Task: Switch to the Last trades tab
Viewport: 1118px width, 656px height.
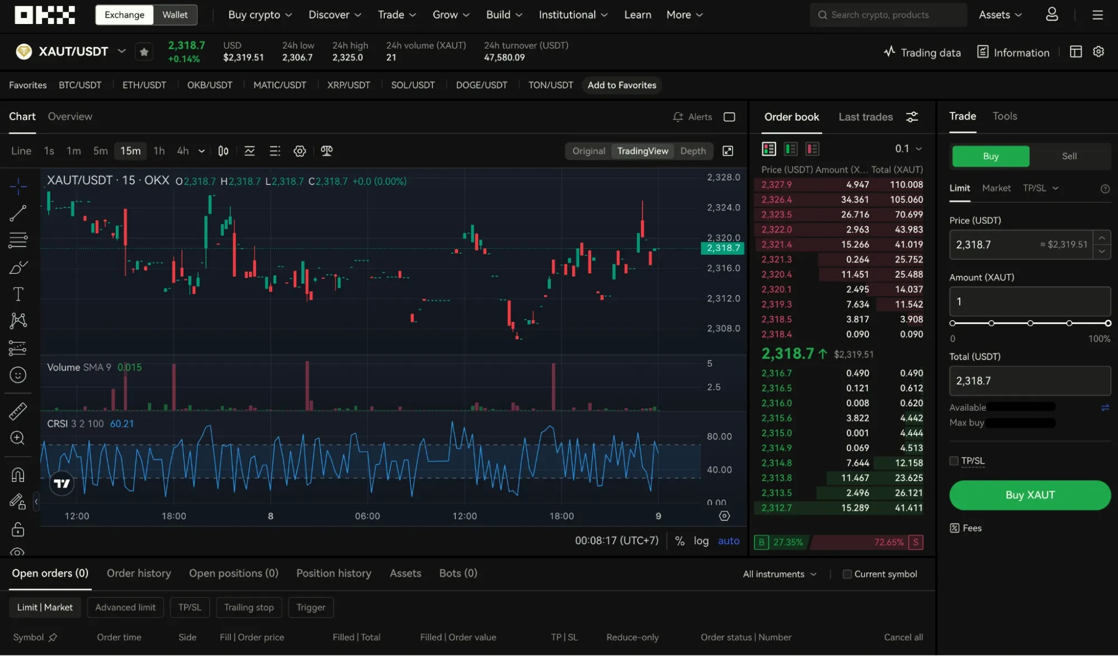Action: 865,117
